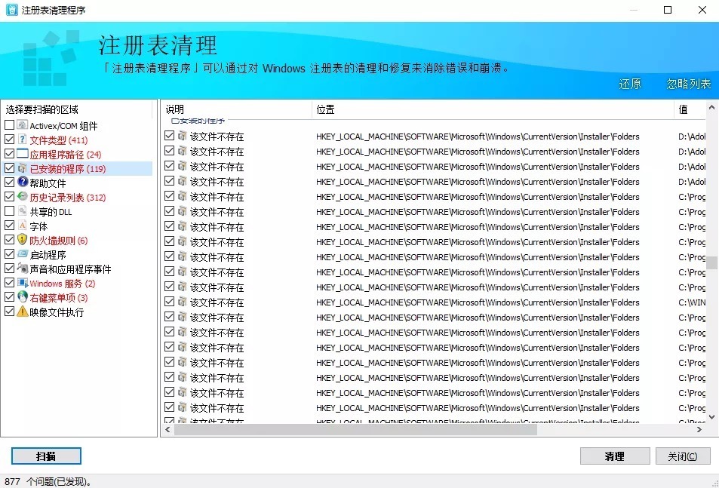Click the 共享的 DLL file icon
The image size is (719, 488).
(x=23, y=210)
